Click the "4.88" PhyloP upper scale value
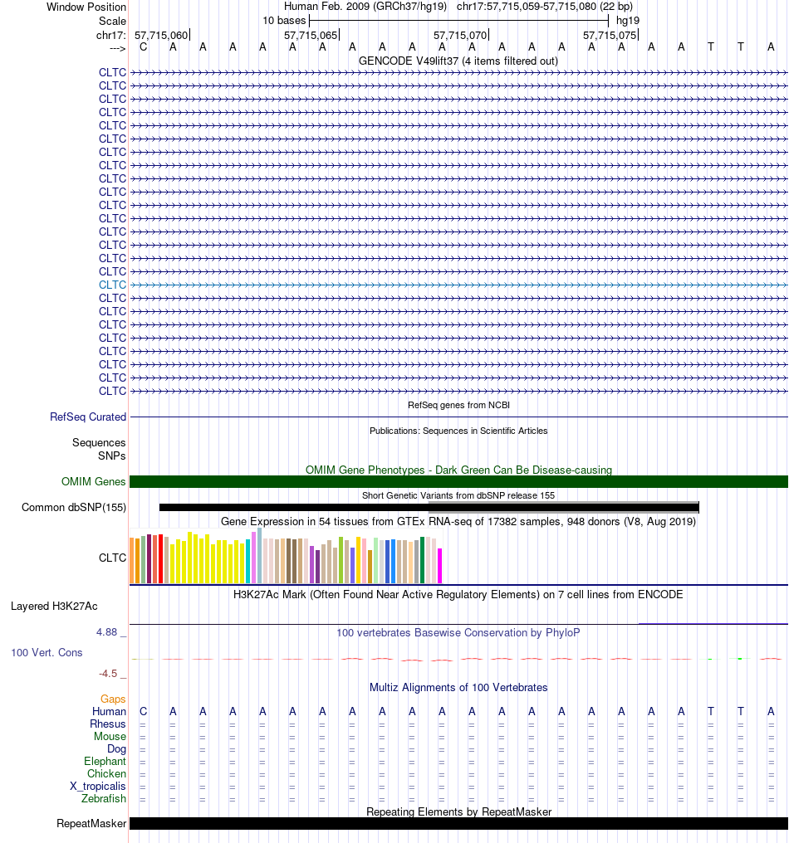Screen dimensions: 789x843 point(106,632)
